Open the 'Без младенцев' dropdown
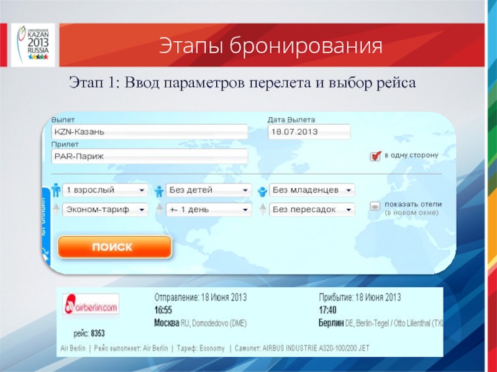This screenshot has height=372, width=497. pos(313,190)
